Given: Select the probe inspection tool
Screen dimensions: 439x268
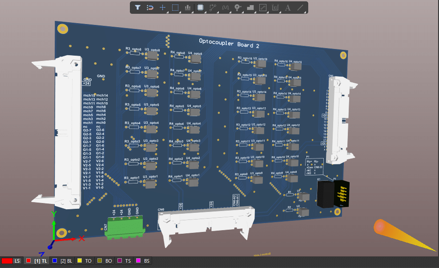Looking at the screenshot, I should (237, 8).
